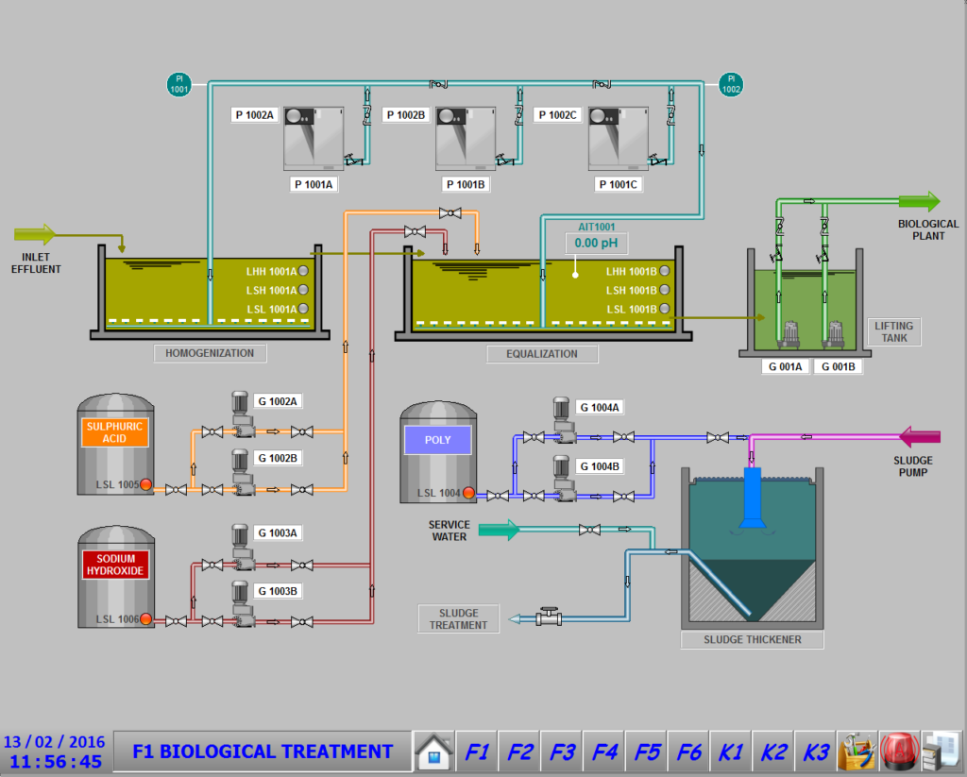This screenshot has height=777, width=967.
Task: Click the valve on the red caustic line top
Action: pos(416,232)
